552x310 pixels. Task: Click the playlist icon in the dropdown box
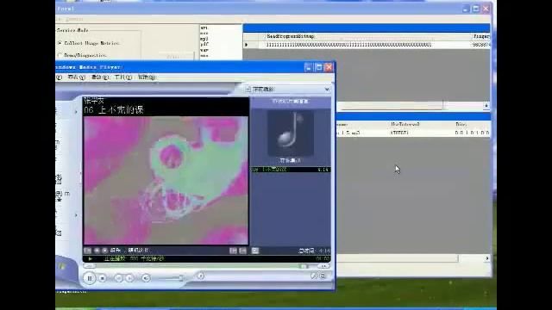point(248,90)
